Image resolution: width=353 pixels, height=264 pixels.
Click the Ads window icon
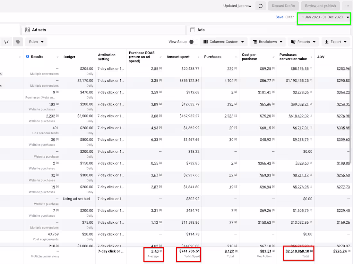point(193,30)
